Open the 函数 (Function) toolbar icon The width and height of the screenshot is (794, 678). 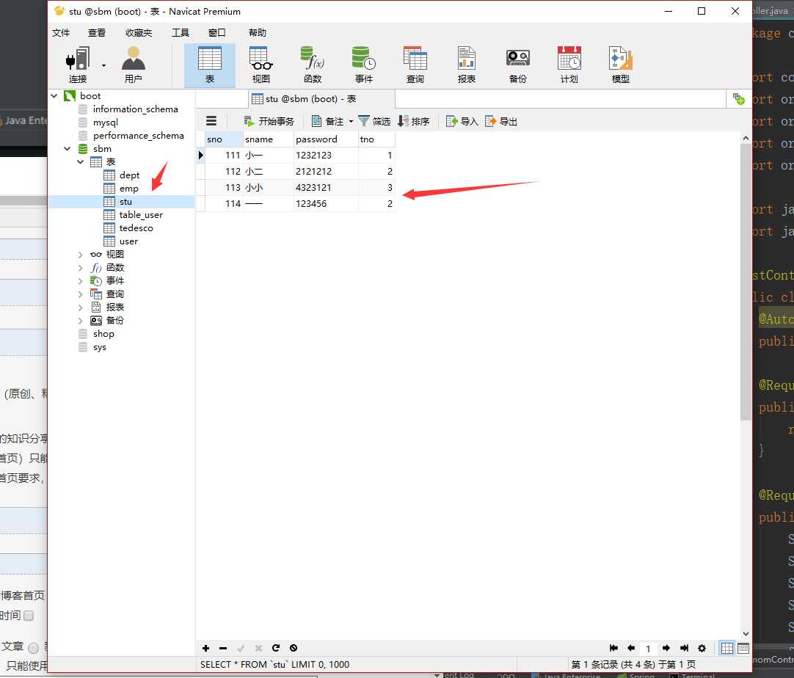(x=313, y=65)
